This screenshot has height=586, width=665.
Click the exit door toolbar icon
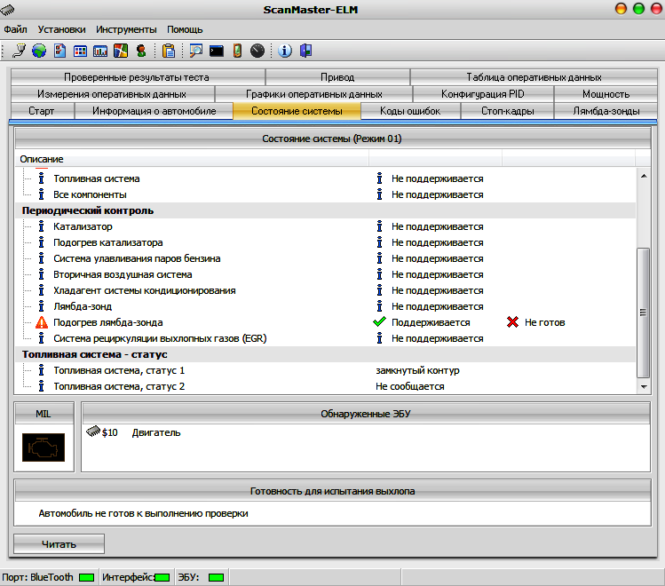click(x=305, y=51)
